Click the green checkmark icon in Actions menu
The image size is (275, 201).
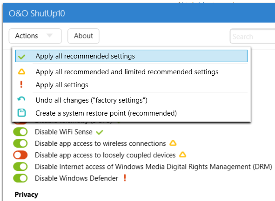click(x=21, y=57)
